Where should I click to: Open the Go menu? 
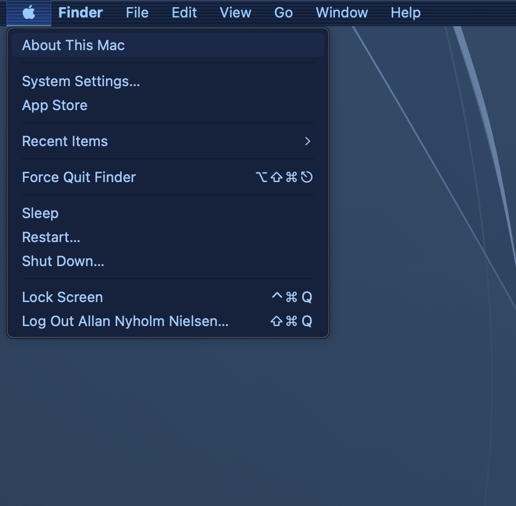(x=284, y=13)
